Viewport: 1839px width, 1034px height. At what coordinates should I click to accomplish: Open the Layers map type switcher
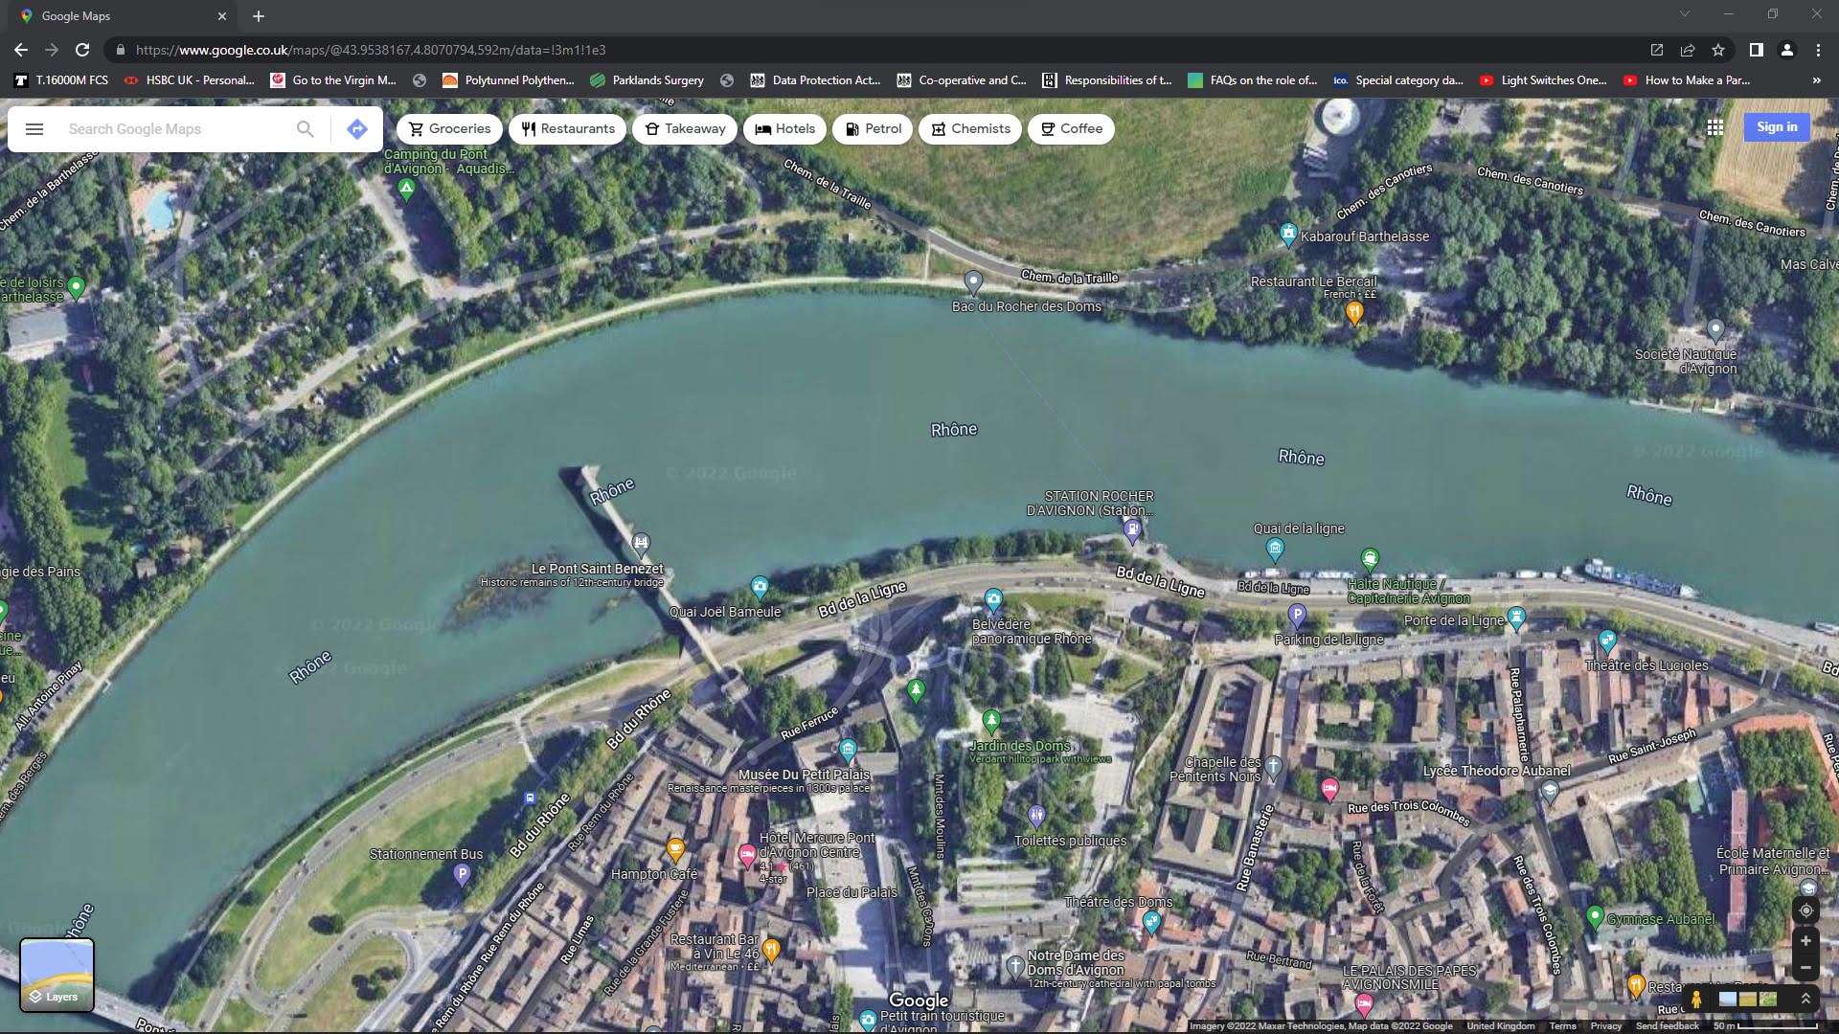pos(57,975)
